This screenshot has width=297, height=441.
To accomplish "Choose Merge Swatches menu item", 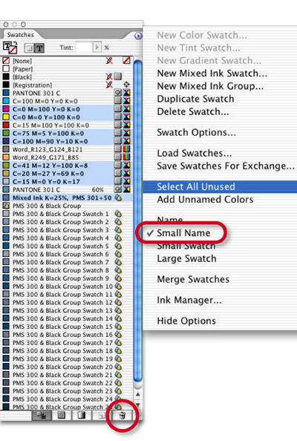I will pyautogui.click(x=193, y=279).
